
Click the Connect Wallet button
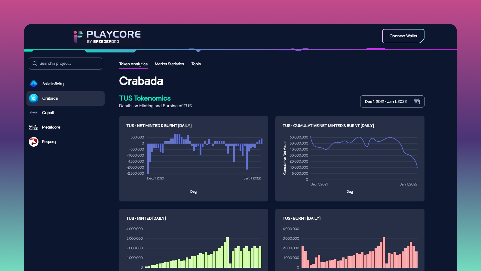point(403,36)
